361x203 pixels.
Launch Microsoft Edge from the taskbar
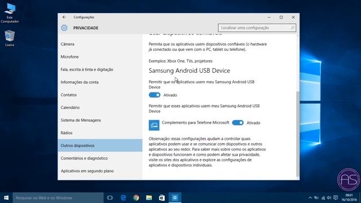[x=123, y=198]
